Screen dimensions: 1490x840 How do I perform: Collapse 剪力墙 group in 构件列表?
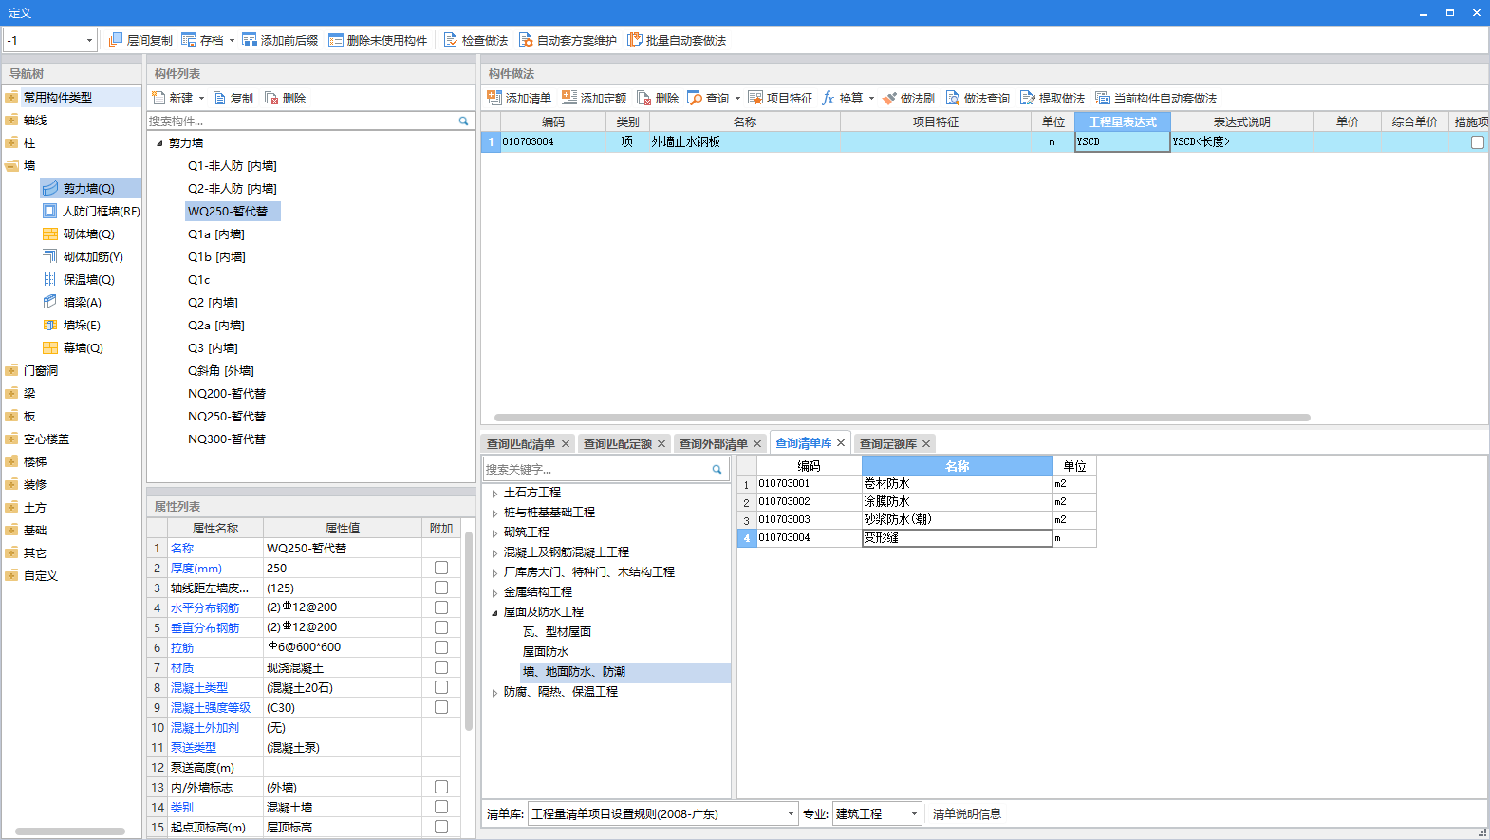click(159, 143)
